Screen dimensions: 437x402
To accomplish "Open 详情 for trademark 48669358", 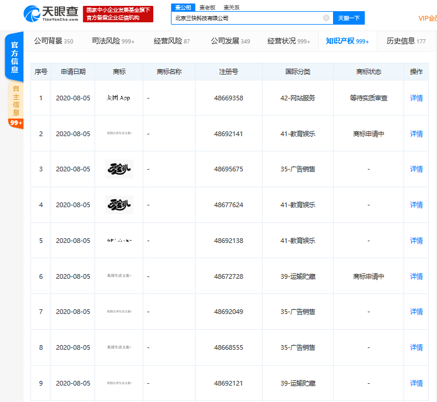I will [x=416, y=98].
